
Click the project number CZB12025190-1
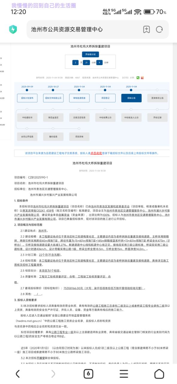pos(38,178)
